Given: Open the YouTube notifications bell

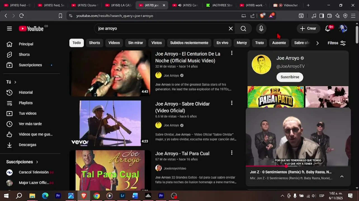Looking at the screenshot, I should click(x=328, y=28).
